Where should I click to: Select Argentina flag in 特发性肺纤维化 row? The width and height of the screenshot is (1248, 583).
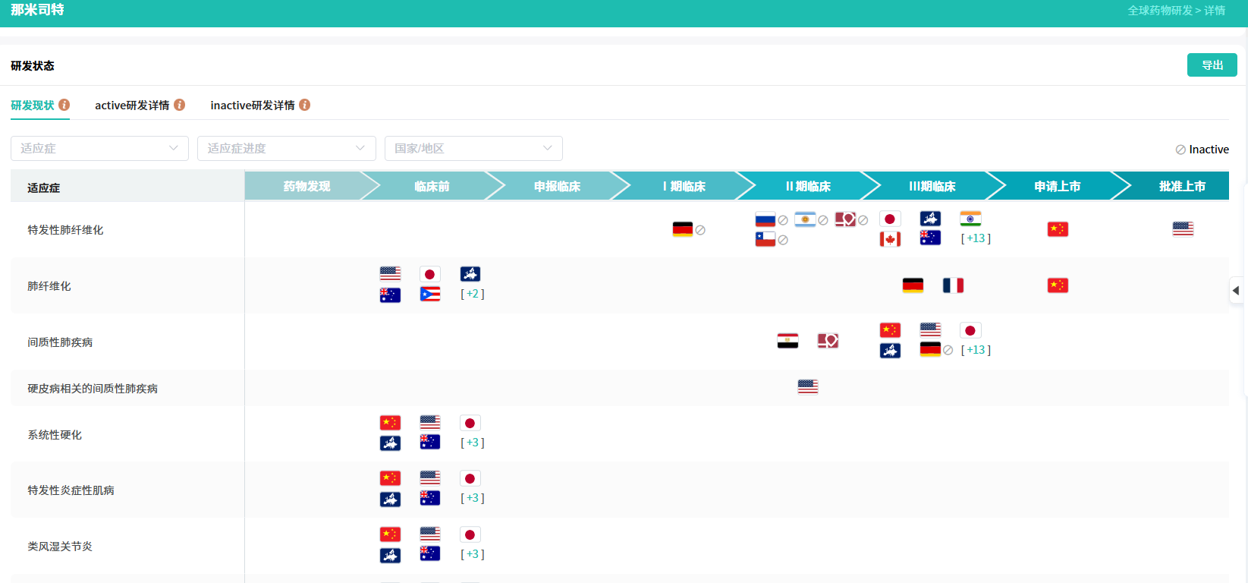pyautogui.click(x=805, y=219)
